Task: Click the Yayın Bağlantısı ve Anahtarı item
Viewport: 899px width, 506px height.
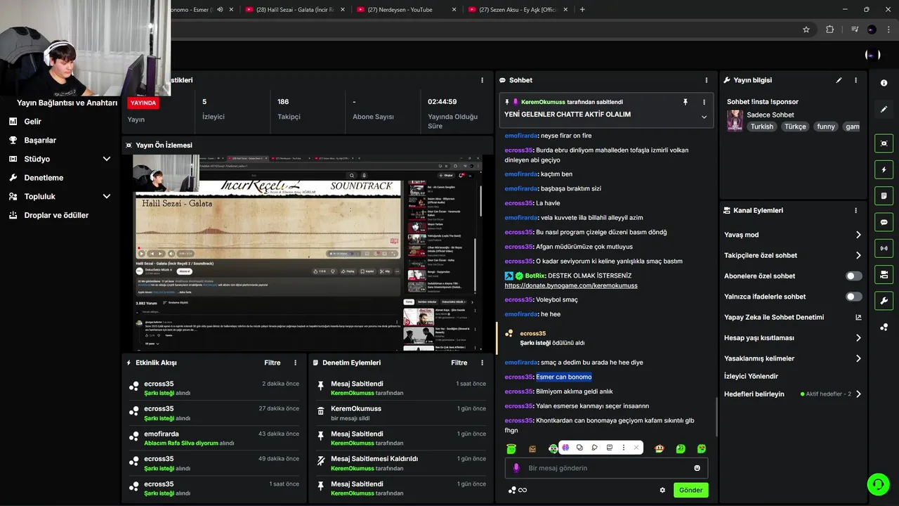Action: tap(67, 103)
